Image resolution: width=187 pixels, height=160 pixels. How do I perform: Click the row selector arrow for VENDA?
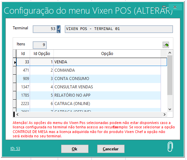(15, 62)
